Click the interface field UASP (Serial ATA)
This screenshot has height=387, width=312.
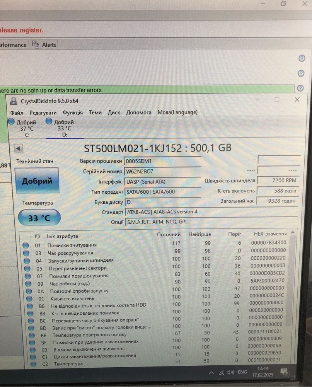[x=163, y=182]
